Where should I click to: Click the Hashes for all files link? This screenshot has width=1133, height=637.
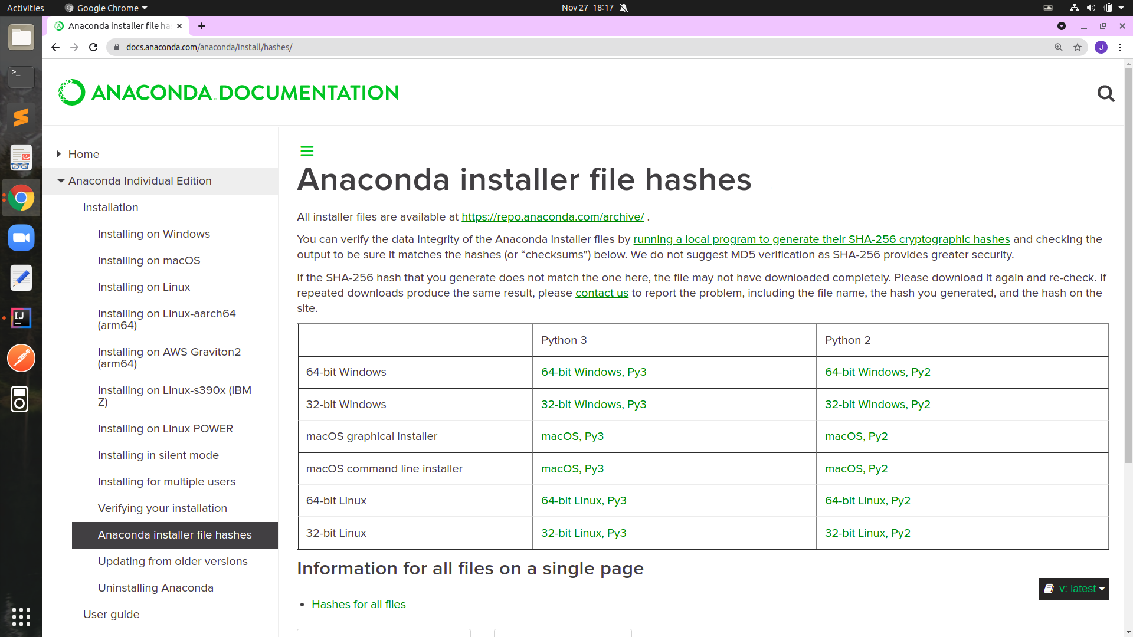[x=358, y=605]
